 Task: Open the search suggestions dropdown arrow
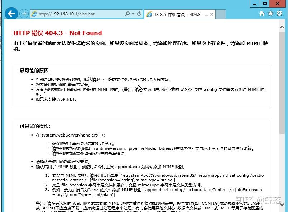[133, 14]
